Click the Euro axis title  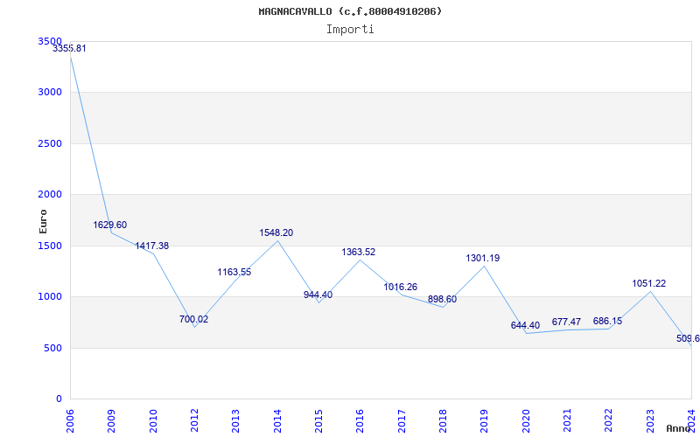43,222
